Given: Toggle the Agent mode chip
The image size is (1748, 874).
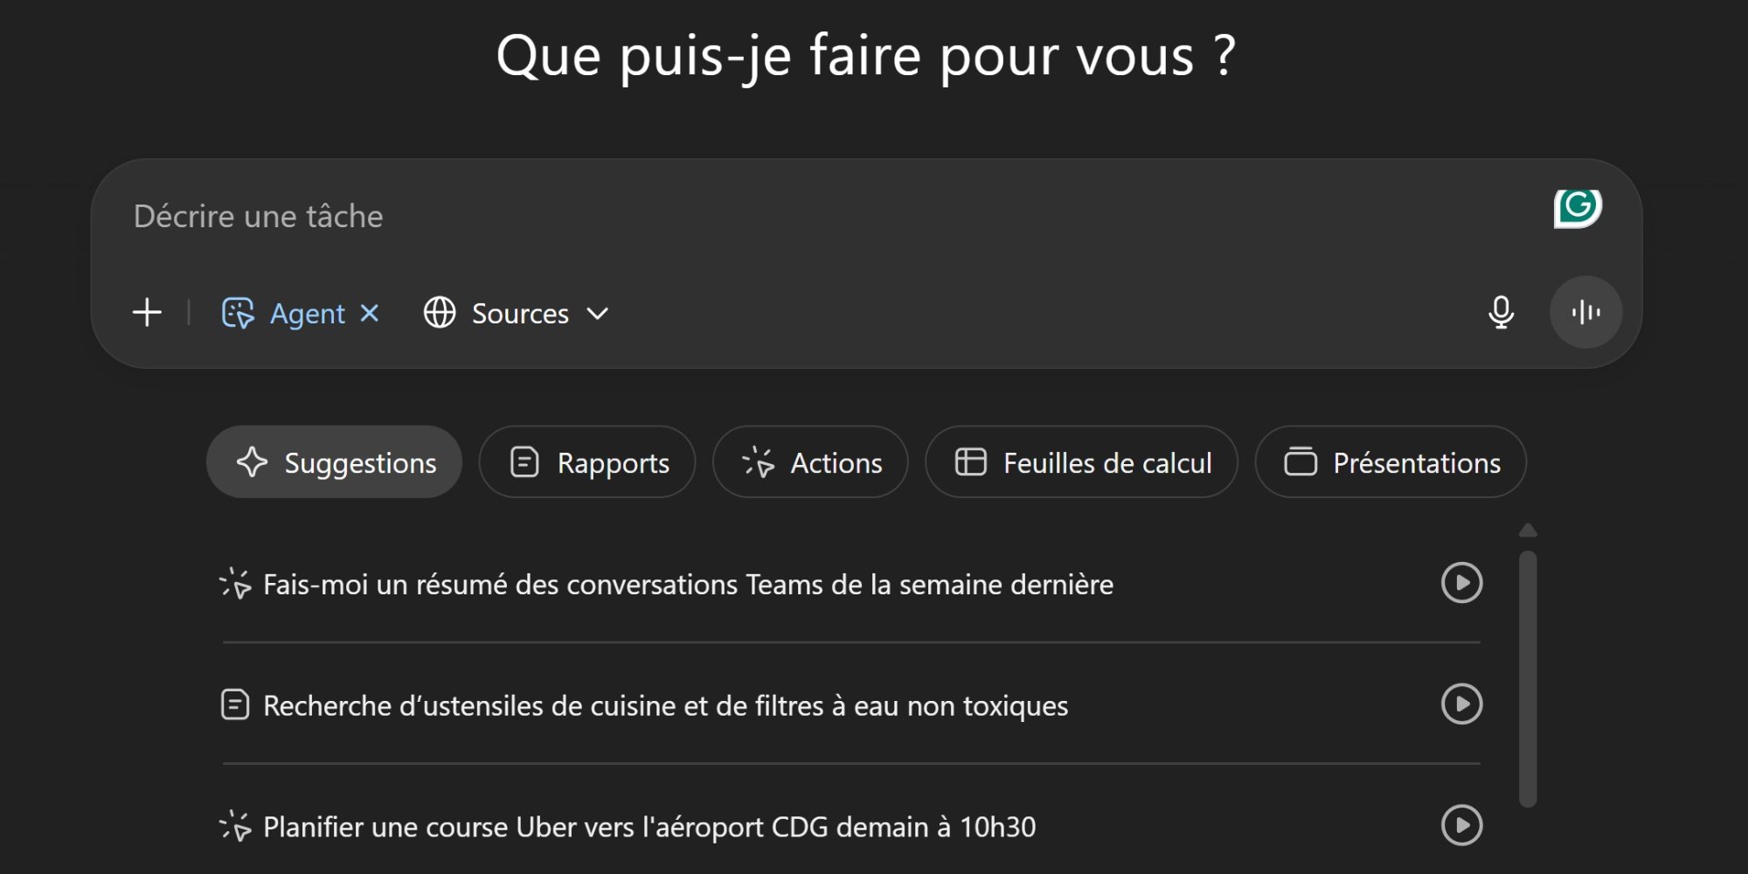Looking at the screenshot, I should [x=284, y=313].
